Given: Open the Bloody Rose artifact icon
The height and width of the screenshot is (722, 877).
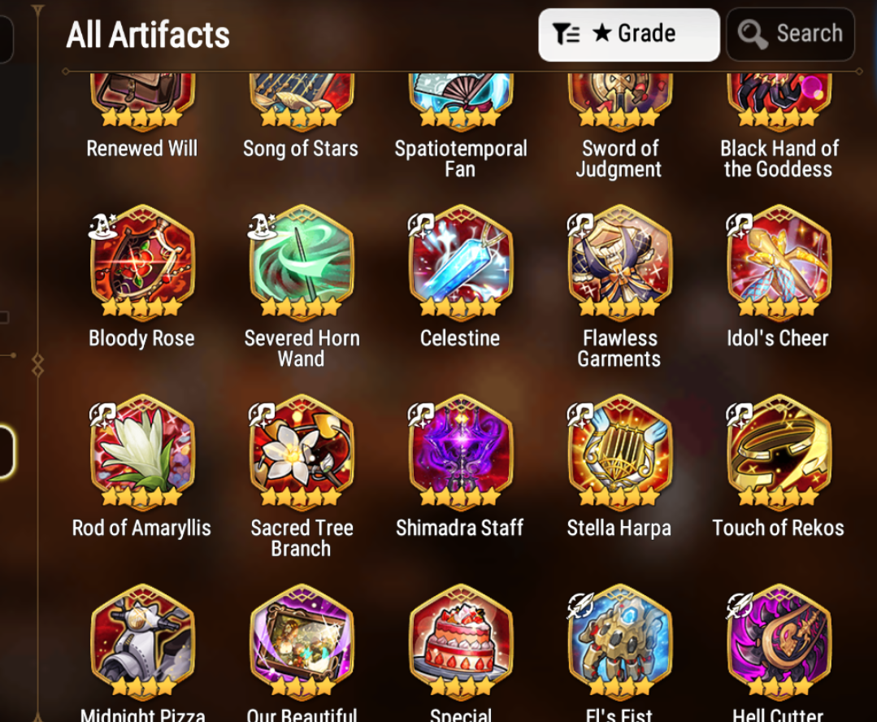Looking at the screenshot, I should click(x=142, y=263).
